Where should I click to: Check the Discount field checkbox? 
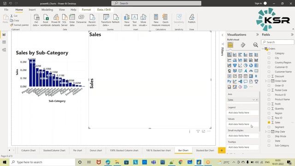(269, 76)
